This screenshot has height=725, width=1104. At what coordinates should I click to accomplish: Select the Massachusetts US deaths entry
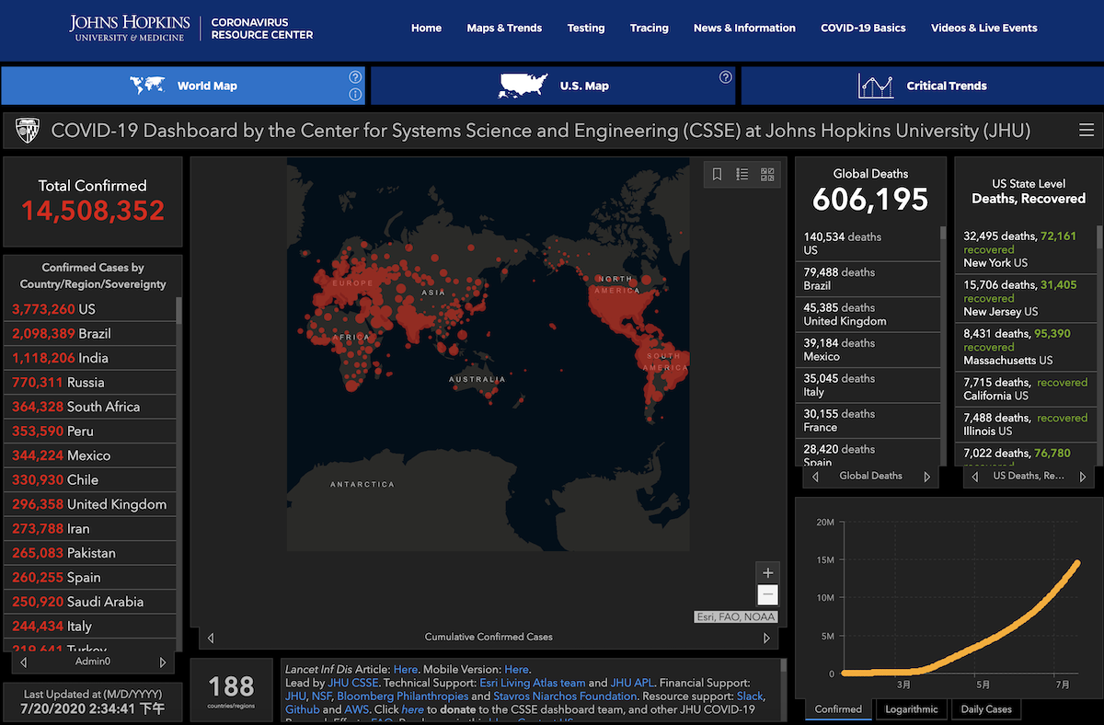point(1025,347)
